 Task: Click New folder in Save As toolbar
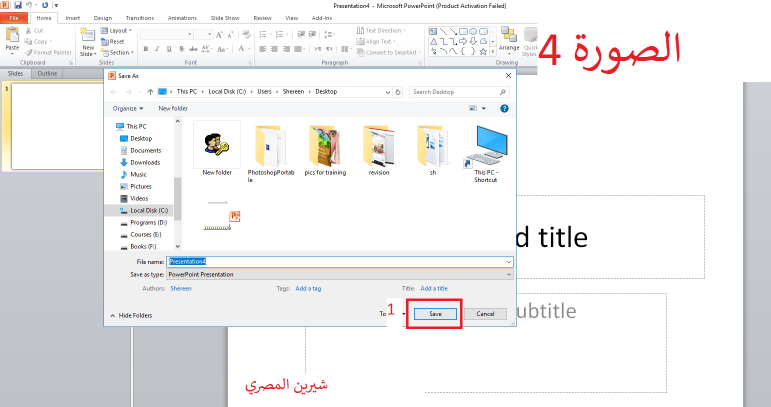tap(173, 108)
